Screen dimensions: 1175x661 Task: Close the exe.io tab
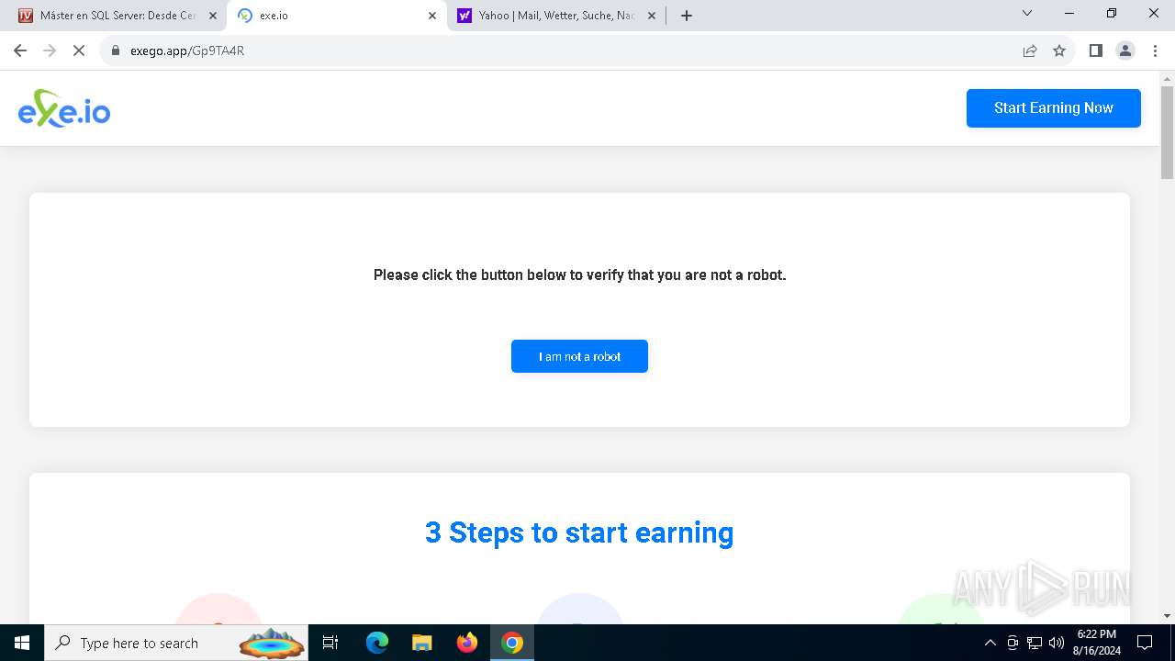432,16
